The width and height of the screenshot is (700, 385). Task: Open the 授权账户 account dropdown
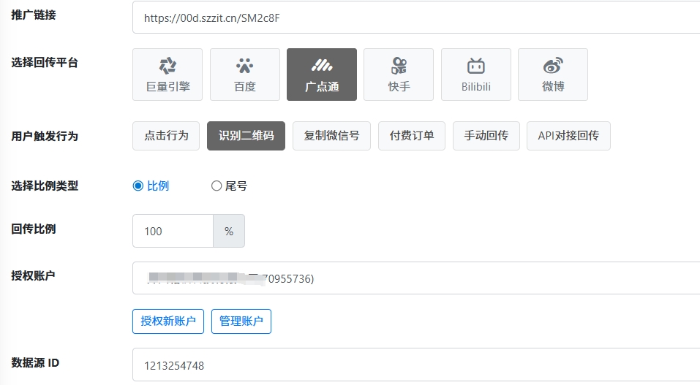[x=415, y=278]
